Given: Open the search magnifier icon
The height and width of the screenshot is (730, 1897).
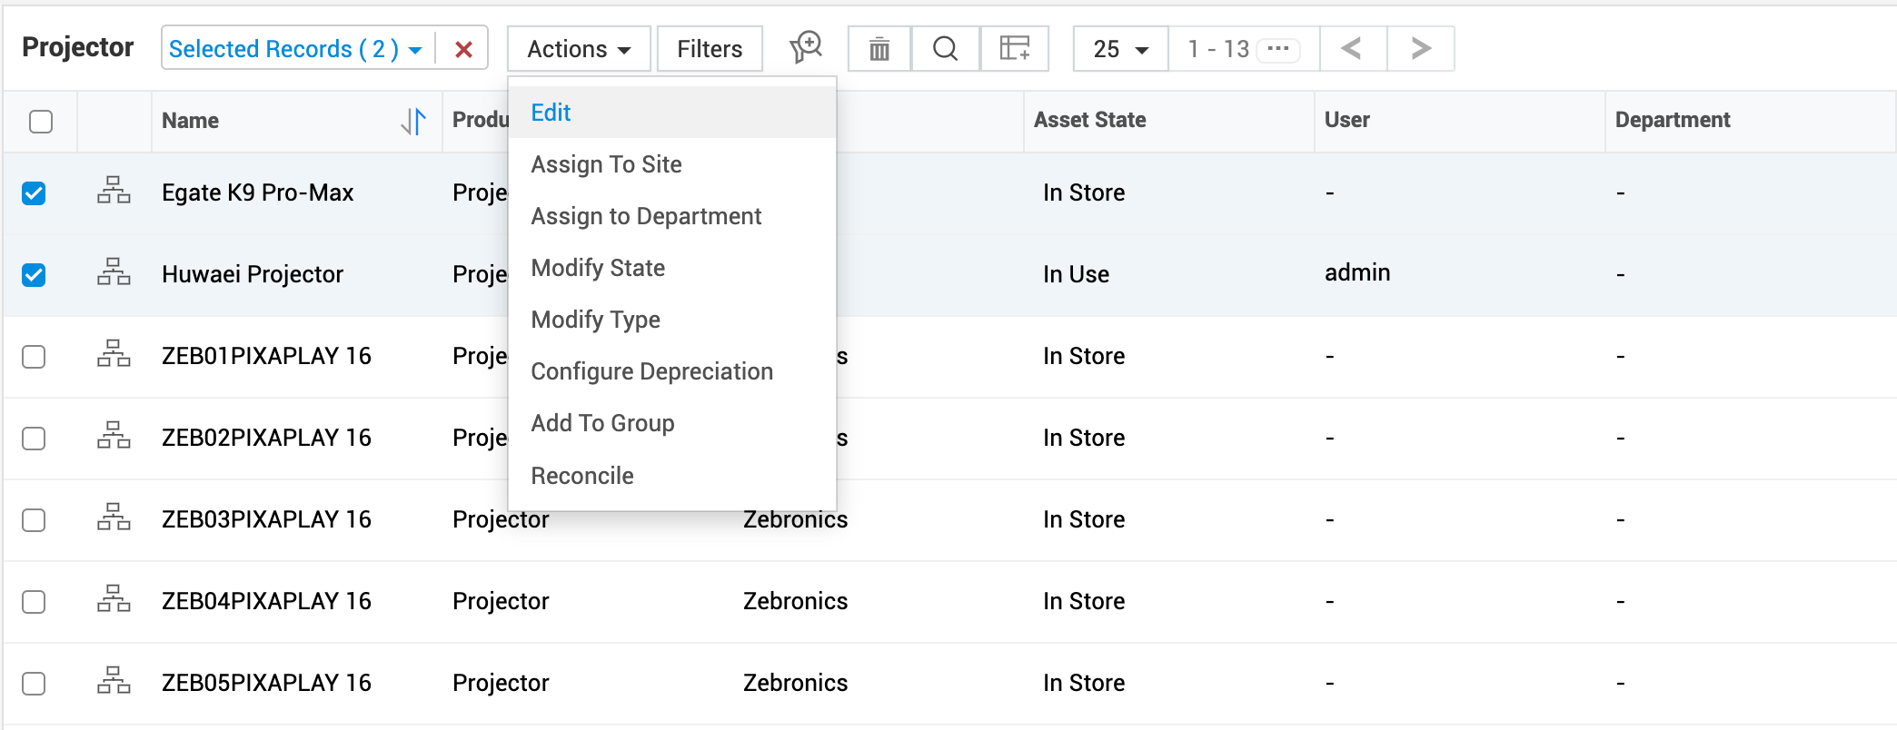Looking at the screenshot, I should [945, 49].
